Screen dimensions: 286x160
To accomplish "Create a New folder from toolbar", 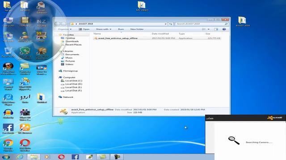I will [137, 29].
